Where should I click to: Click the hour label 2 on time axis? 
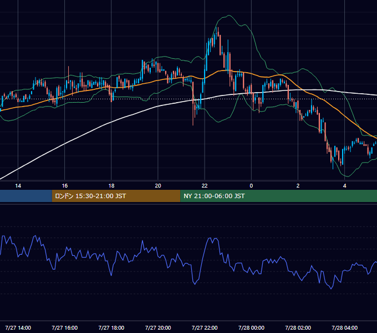(298, 186)
